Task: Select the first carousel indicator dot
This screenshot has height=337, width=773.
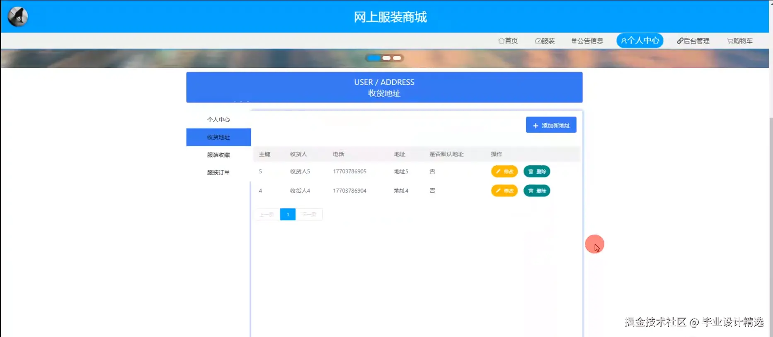Action: (374, 58)
